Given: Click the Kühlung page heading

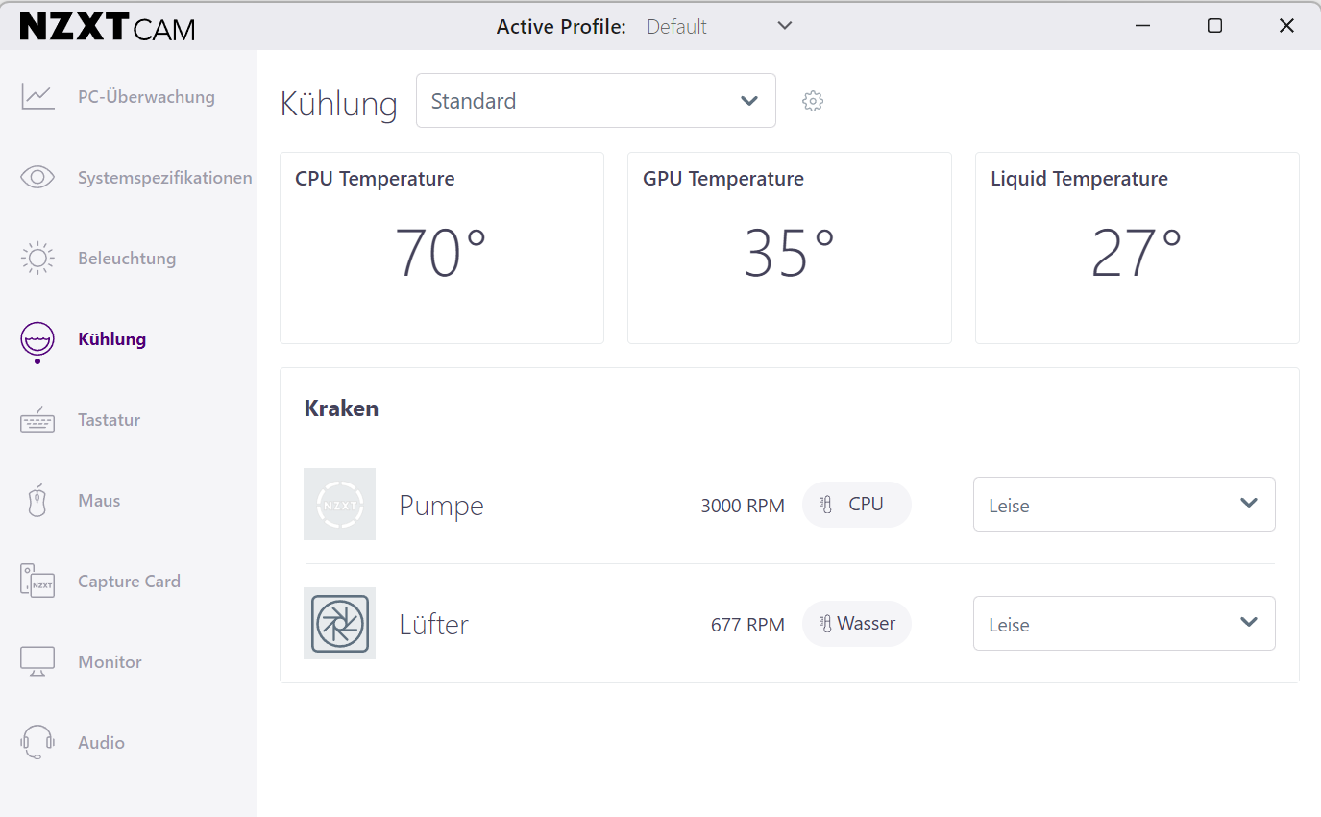Looking at the screenshot, I should coord(338,103).
